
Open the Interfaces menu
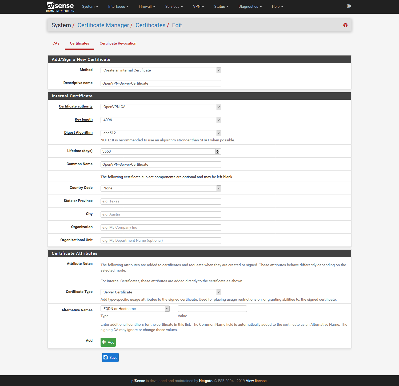118,6
